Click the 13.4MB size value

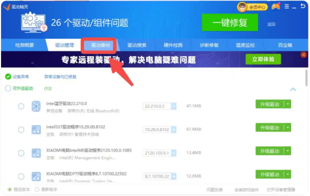(x=194, y=153)
